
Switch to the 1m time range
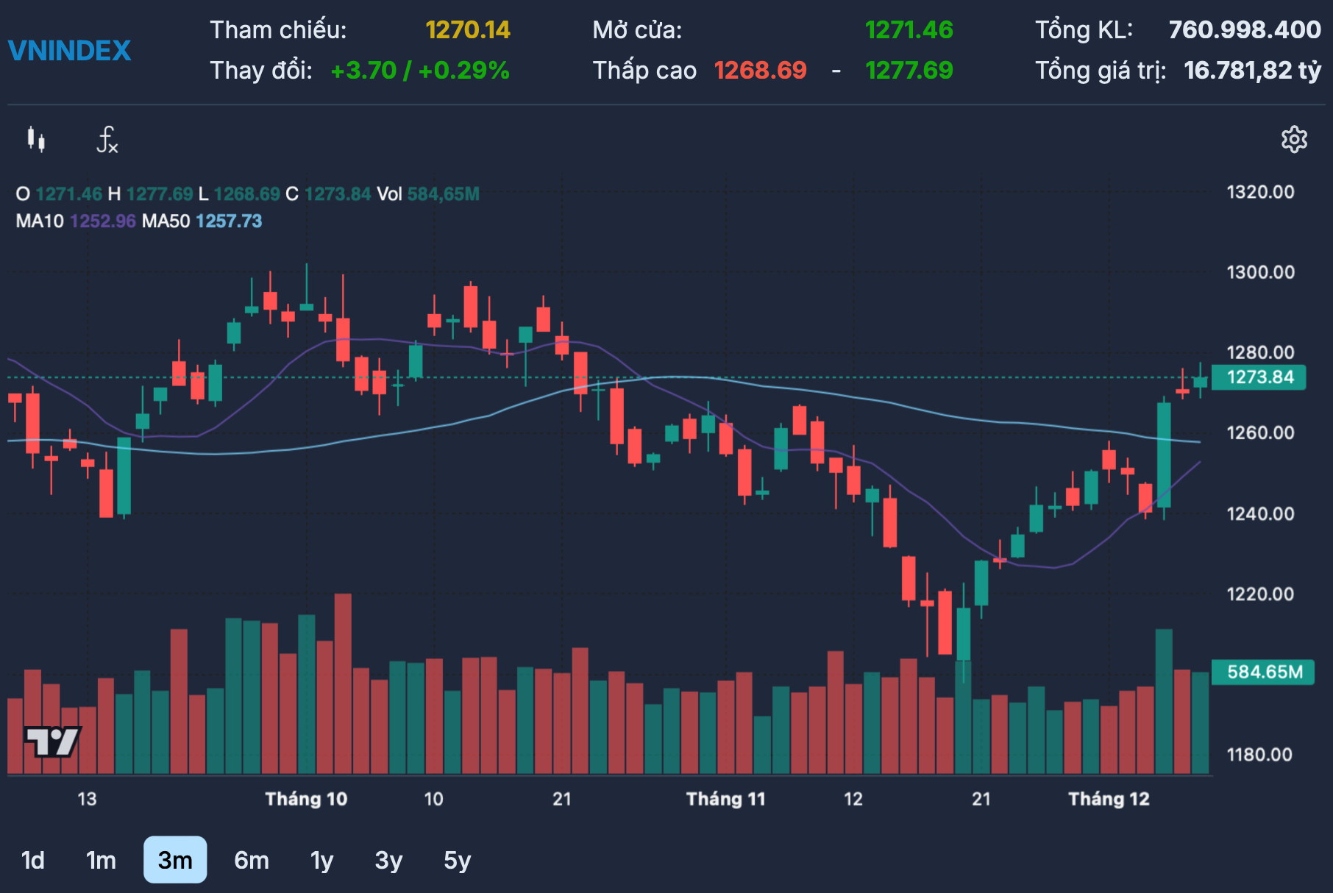pos(101,860)
